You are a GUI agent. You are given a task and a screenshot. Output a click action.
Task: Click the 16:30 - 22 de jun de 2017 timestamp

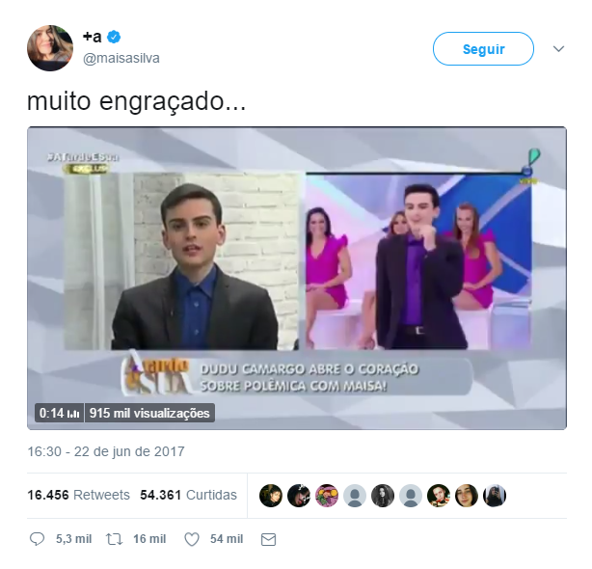(x=106, y=451)
